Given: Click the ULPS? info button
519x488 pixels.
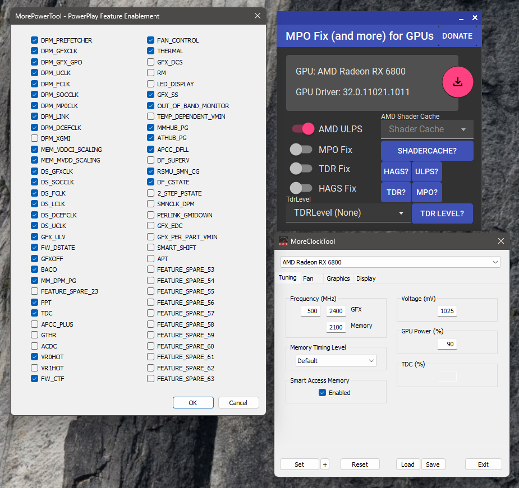Looking at the screenshot, I should click(x=426, y=171).
